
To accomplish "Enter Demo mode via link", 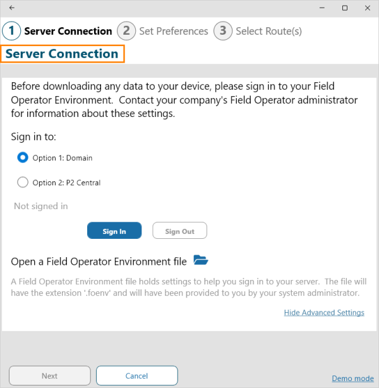I will tap(352, 379).
